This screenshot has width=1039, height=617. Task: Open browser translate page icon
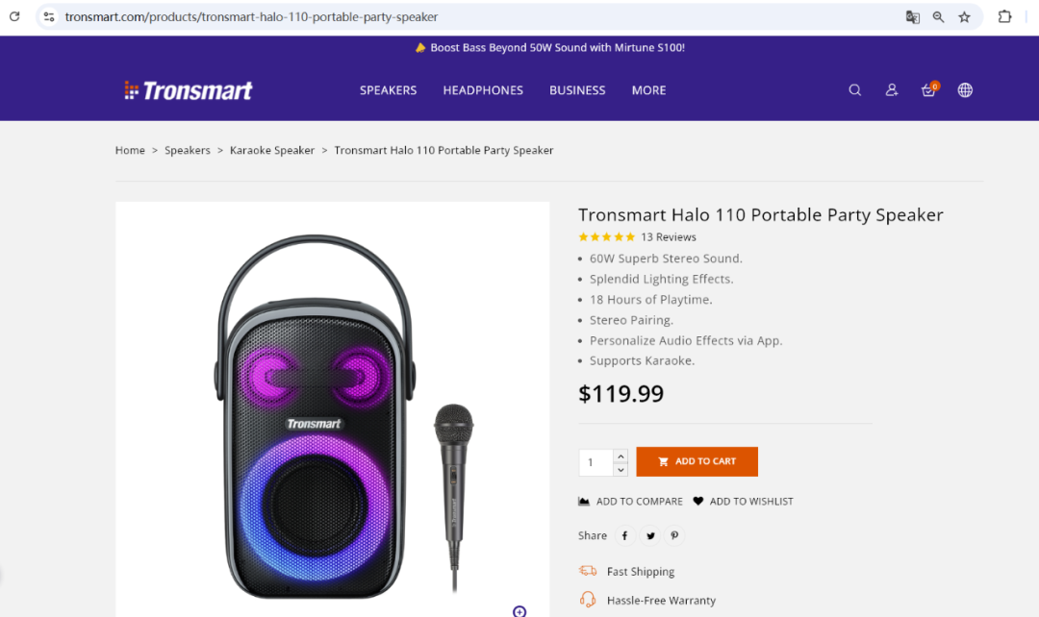tap(912, 17)
